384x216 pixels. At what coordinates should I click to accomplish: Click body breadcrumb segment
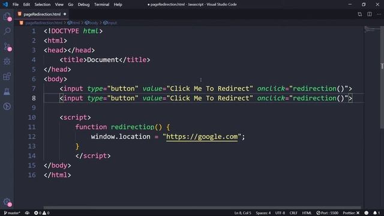click(92, 23)
